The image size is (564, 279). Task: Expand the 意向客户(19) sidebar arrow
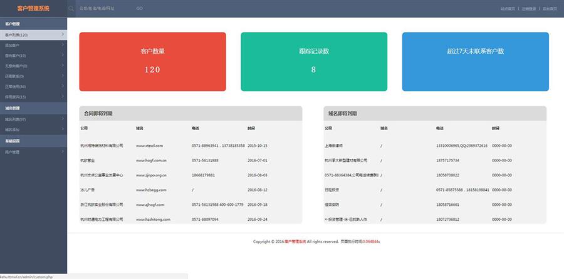tap(63, 55)
